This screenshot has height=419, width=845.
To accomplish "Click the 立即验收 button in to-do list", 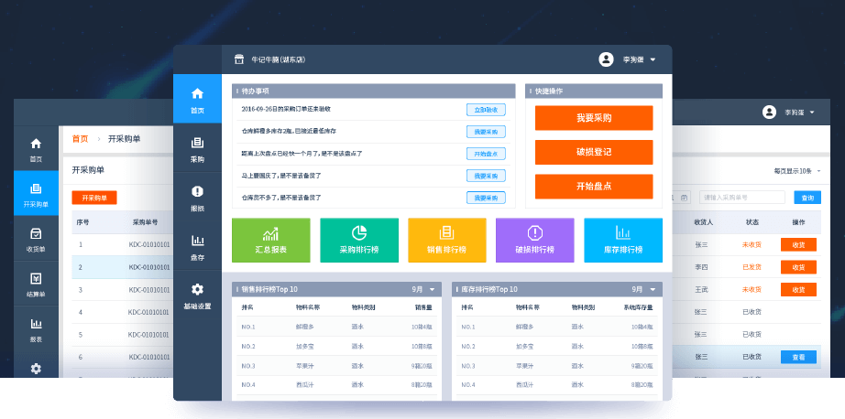I will pos(485,109).
